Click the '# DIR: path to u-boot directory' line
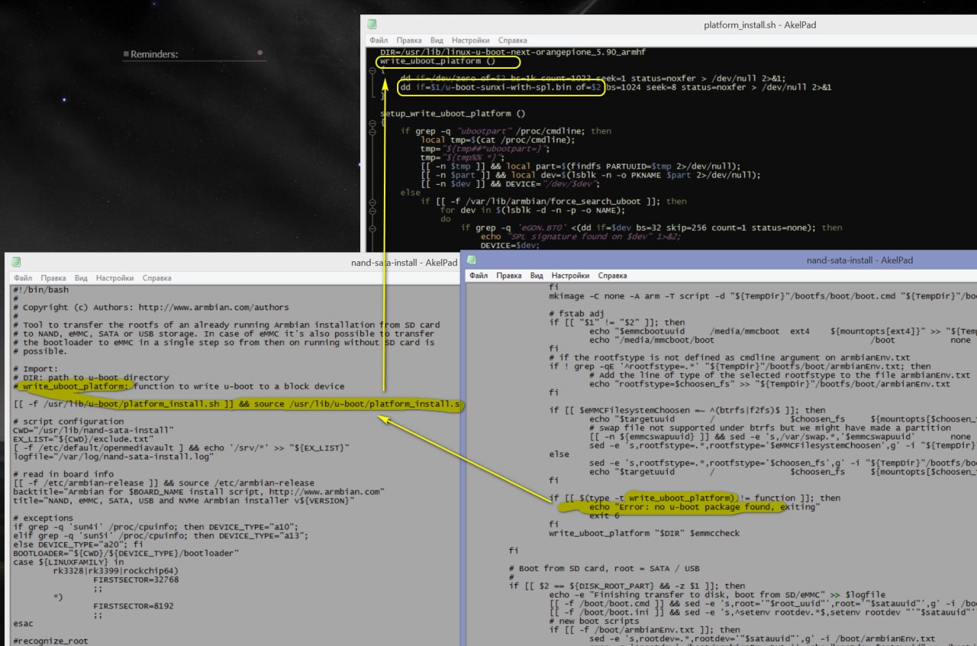 tap(91, 377)
